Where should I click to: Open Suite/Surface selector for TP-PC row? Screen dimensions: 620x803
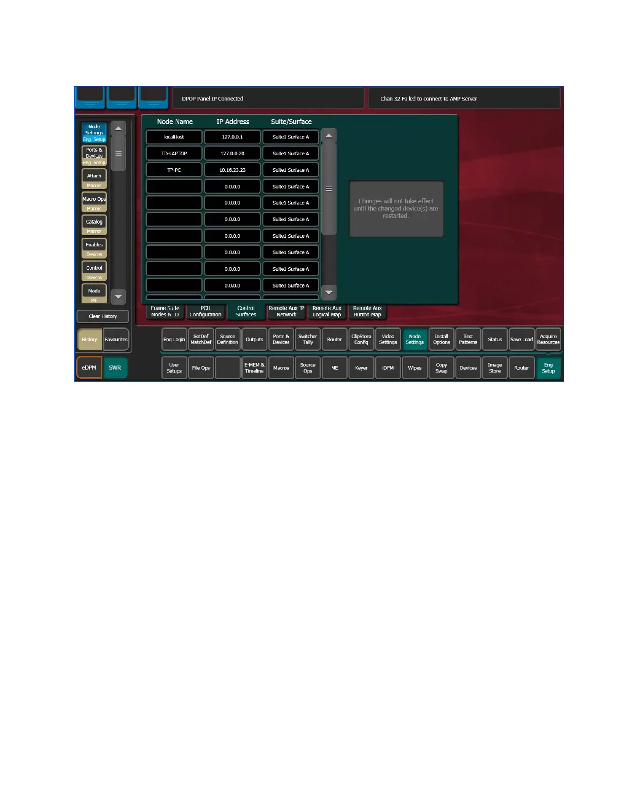click(x=291, y=170)
